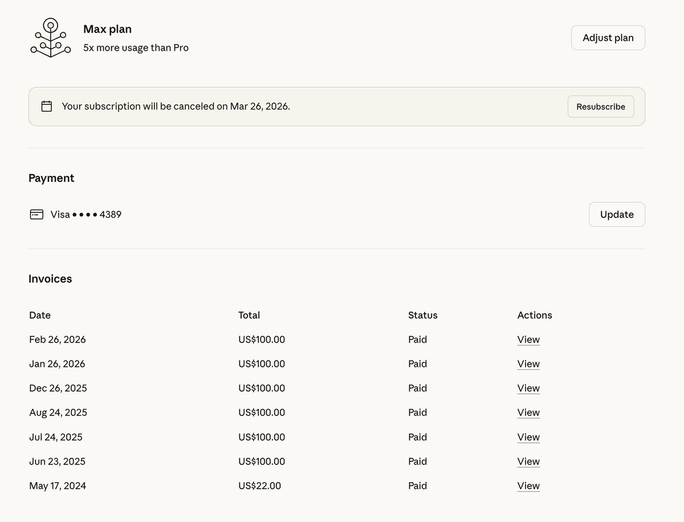The height and width of the screenshot is (522, 684).
Task: Click Paid status for Jul 24, 2025
Action: [418, 437]
